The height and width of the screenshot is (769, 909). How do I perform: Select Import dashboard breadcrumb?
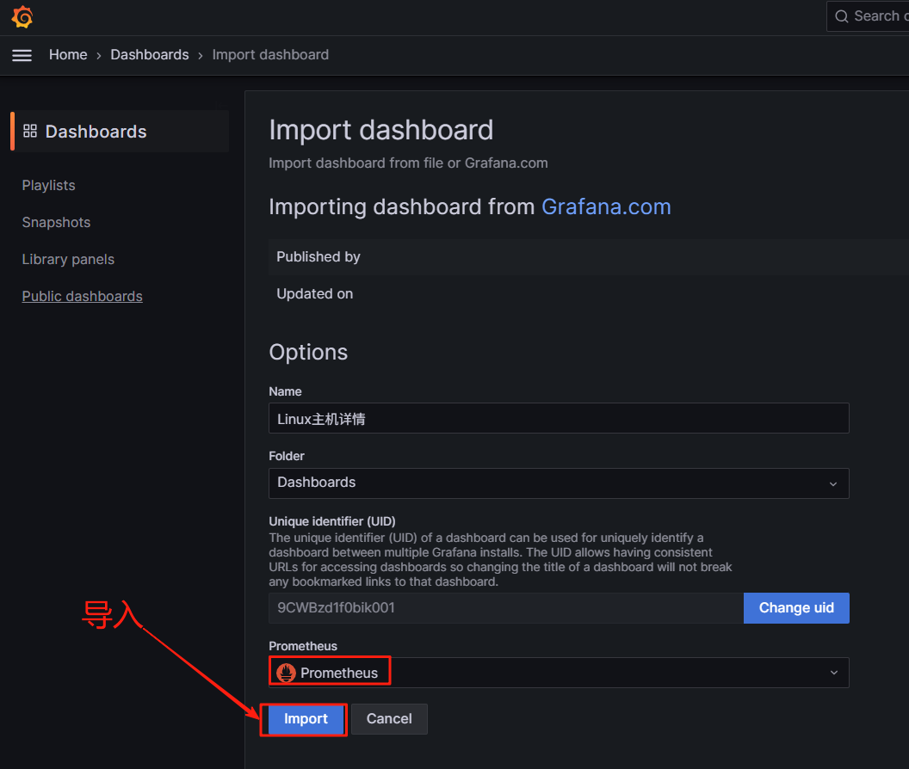(x=270, y=54)
